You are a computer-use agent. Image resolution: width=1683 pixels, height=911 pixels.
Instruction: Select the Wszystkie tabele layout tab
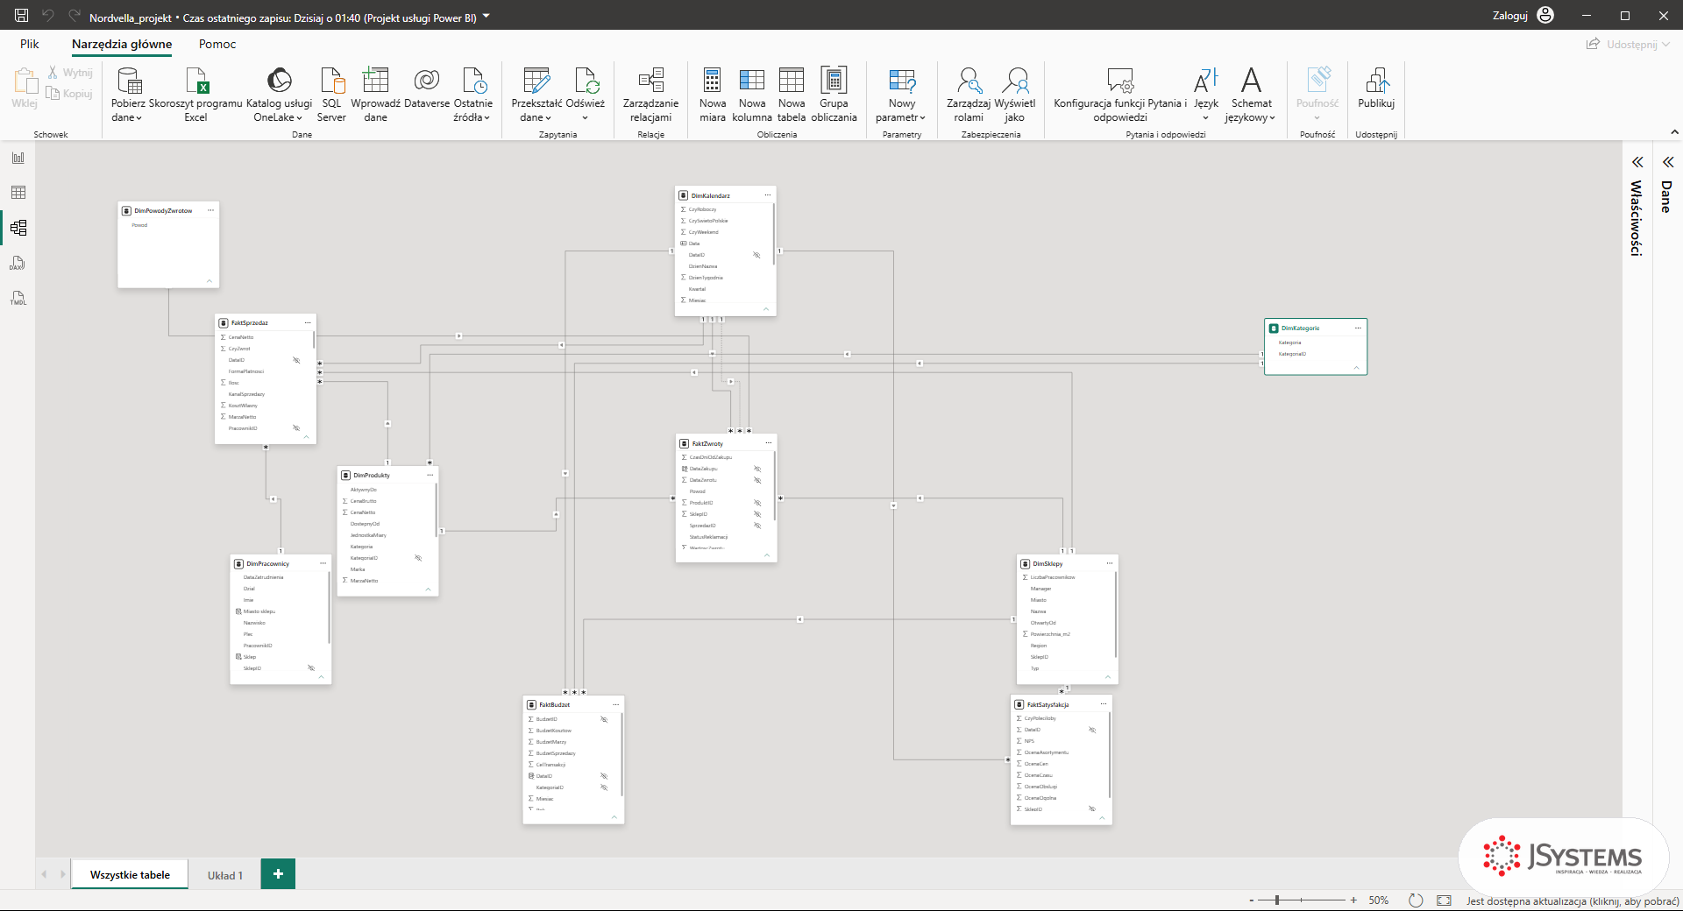130,874
